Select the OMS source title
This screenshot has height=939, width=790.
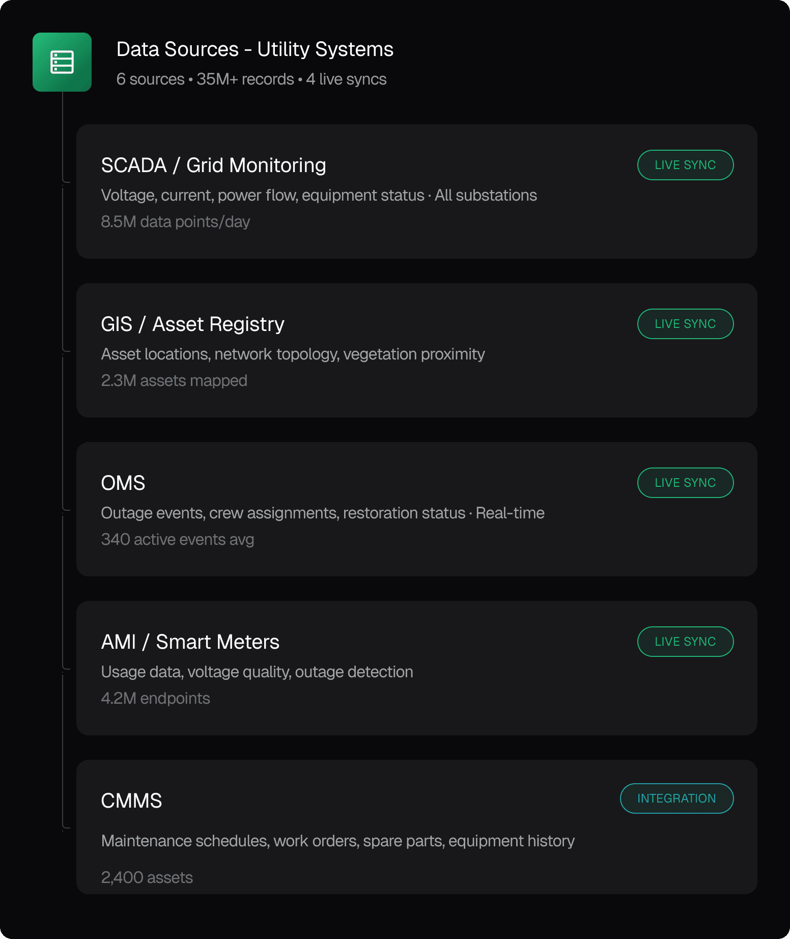point(123,483)
